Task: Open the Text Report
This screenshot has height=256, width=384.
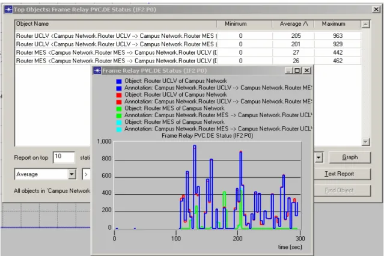Action: 342,174
